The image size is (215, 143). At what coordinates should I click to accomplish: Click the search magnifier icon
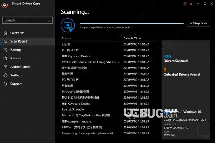click(x=50, y=20)
